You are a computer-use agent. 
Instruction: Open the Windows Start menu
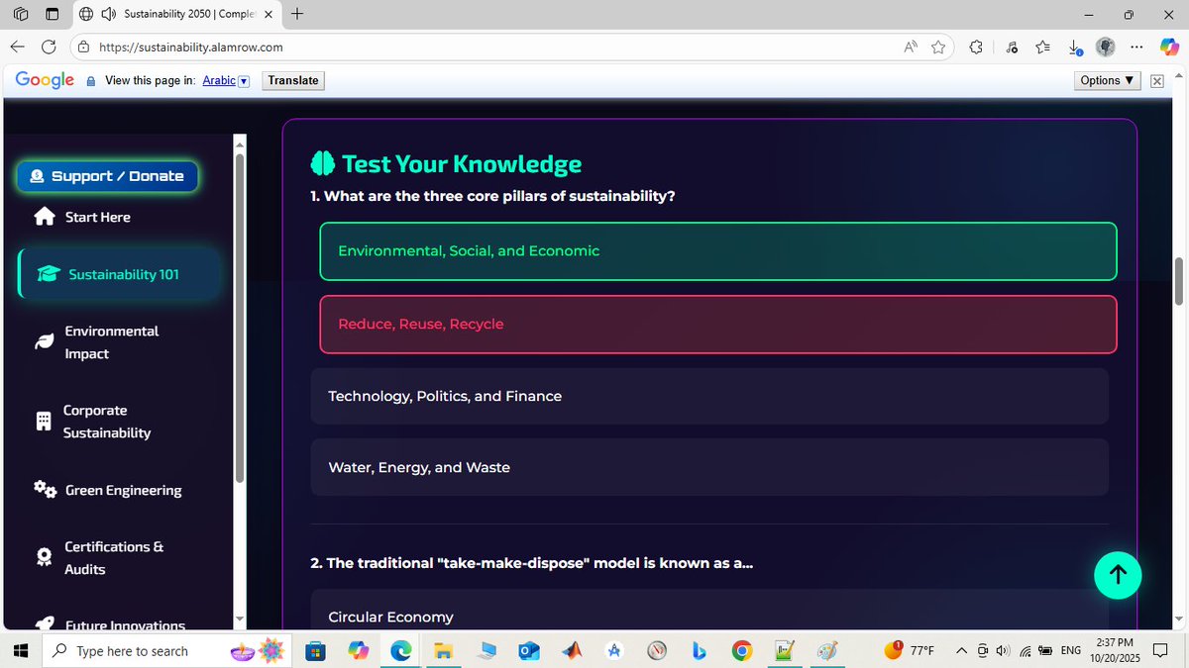(x=19, y=650)
